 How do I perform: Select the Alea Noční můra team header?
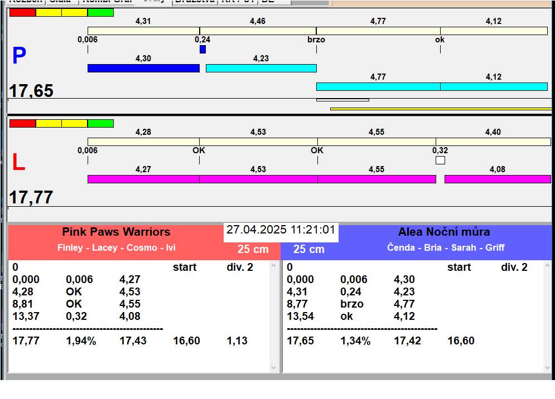click(x=443, y=232)
